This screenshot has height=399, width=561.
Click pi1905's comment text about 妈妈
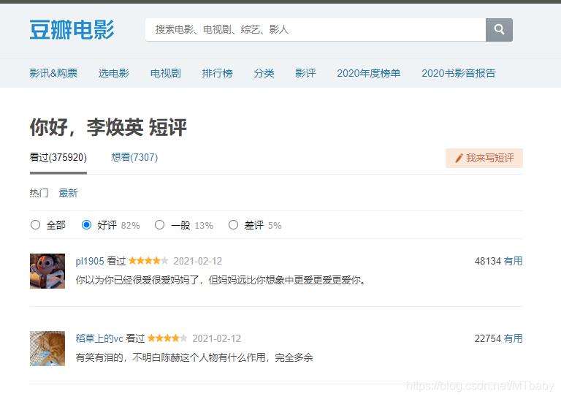click(x=221, y=279)
